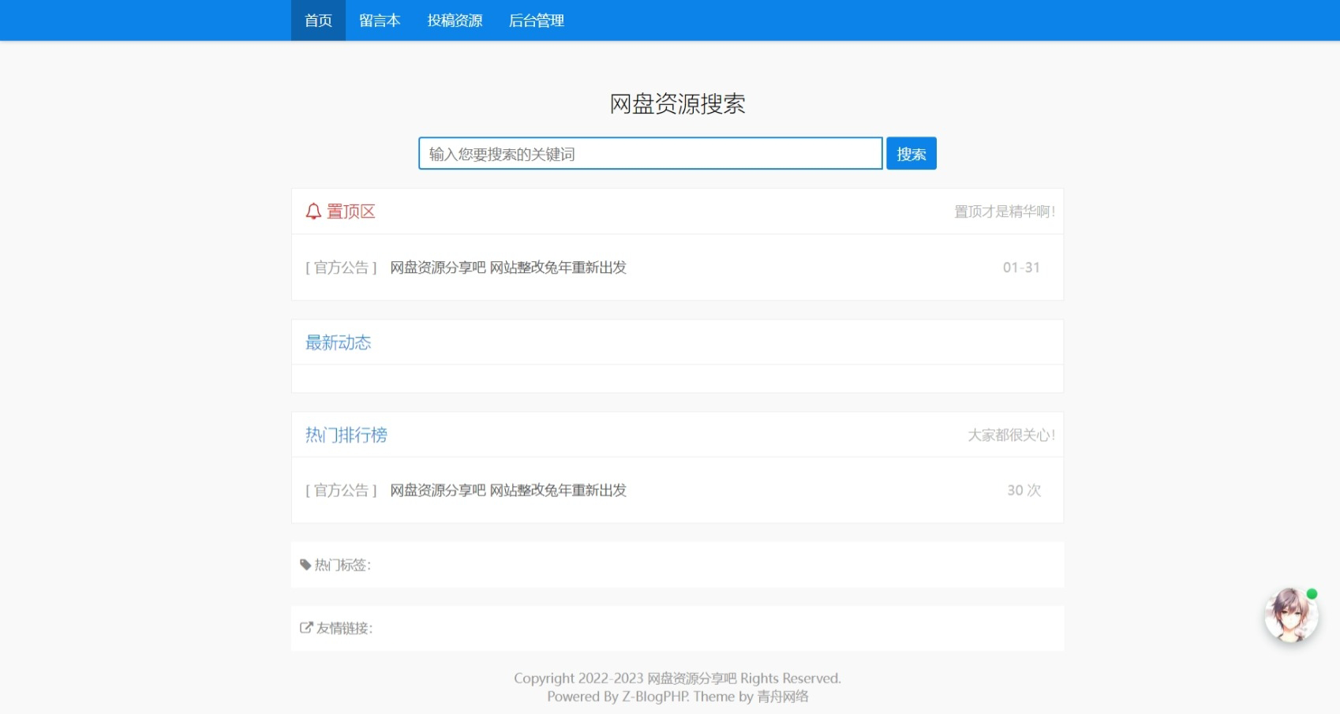Click the 01-31 date on the pinned post
The width and height of the screenshot is (1340, 714).
click(1022, 267)
